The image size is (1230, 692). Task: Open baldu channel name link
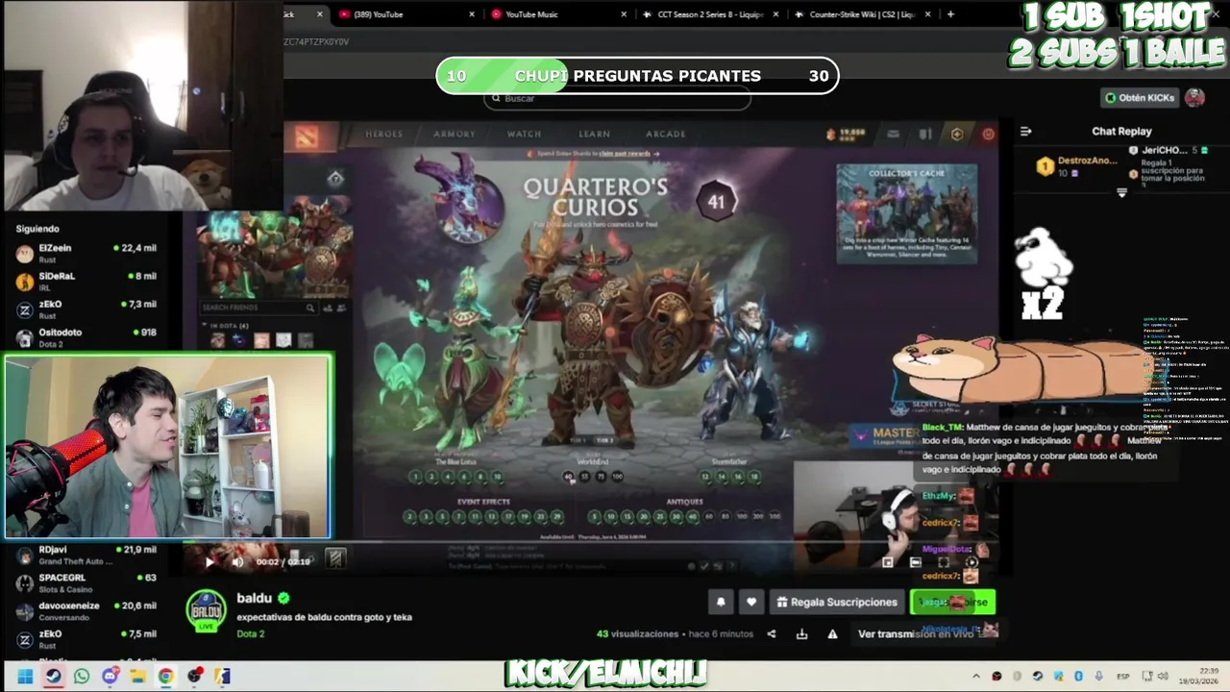(x=254, y=599)
